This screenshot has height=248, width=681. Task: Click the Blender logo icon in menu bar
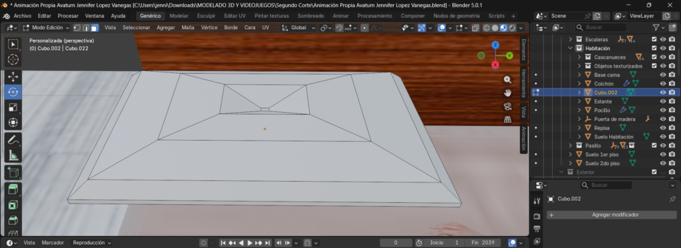point(6,16)
